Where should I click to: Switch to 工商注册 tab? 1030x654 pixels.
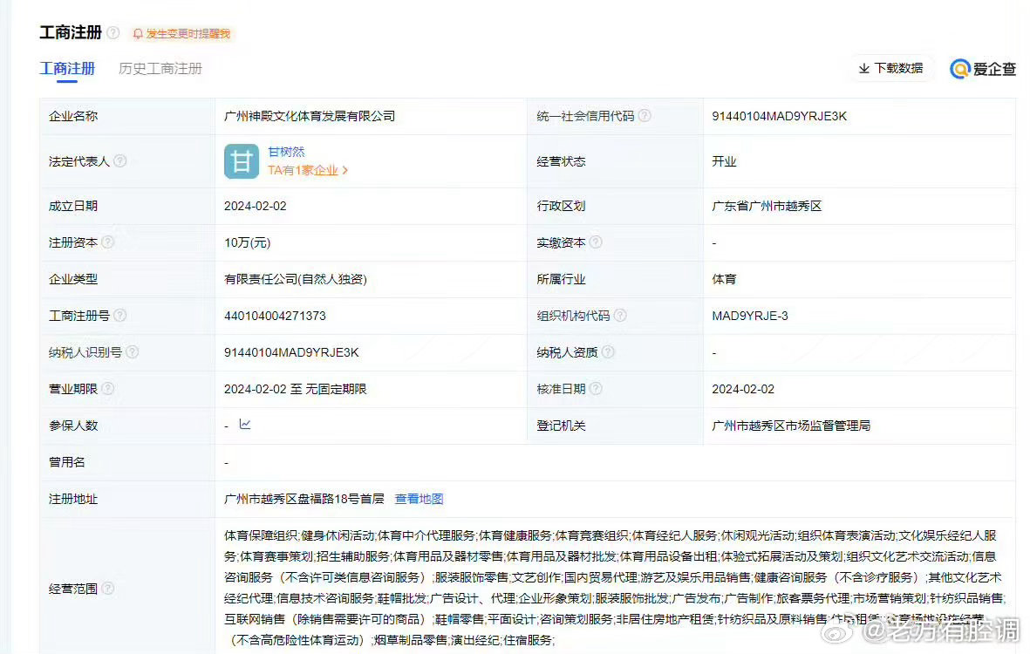pyautogui.click(x=67, y=68)
